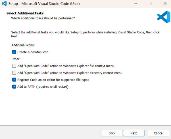This screenshot has width=171, height=139.
Task: Click the "Additional icons:" label
Action: 23,45
